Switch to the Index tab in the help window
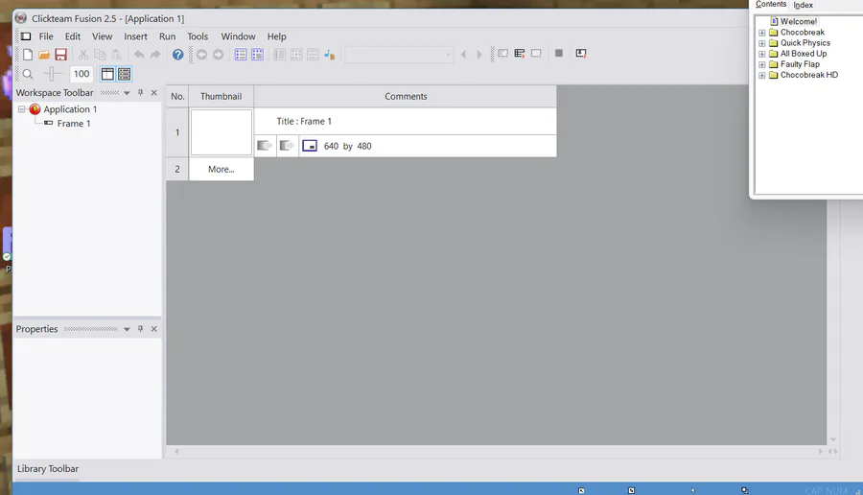 tap(803, 5)
